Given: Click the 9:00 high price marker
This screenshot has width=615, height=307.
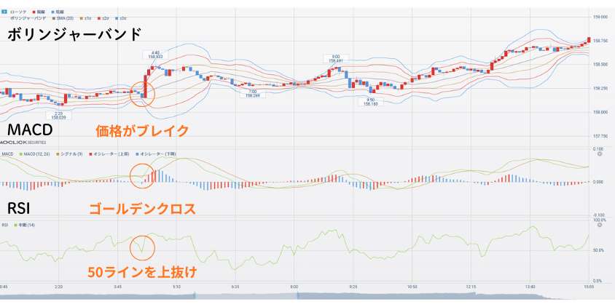Looking at the screenshot, I should (335, 59).
